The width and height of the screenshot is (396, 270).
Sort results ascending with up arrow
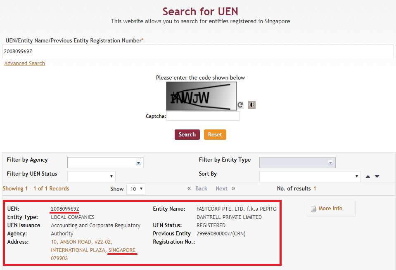coord(368,176)
